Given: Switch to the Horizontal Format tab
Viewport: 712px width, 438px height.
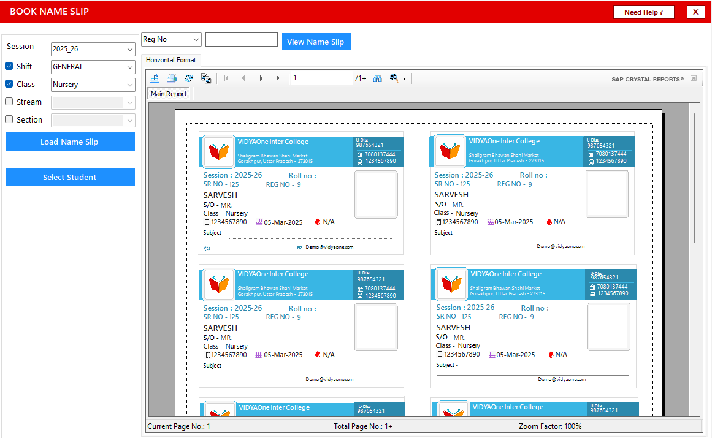Looking at the screenshot, I should (x=170, y=60).
